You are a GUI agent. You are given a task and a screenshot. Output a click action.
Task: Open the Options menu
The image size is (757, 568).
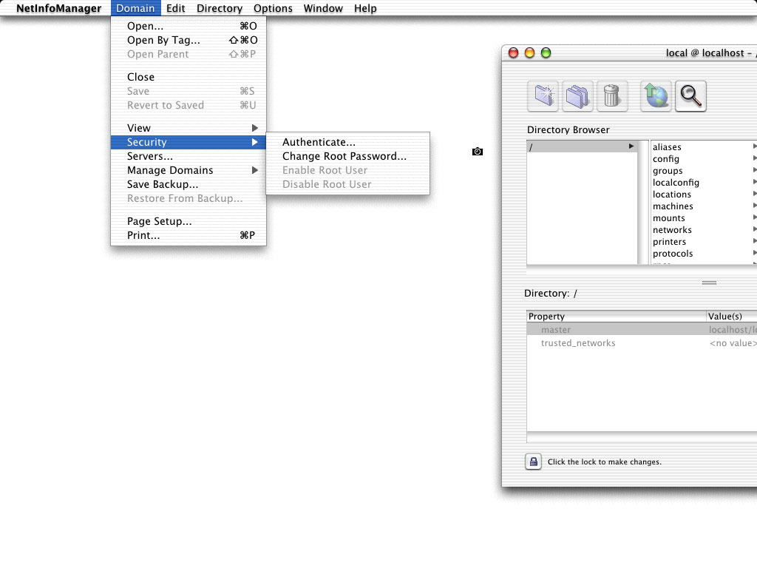coord(273,8)
